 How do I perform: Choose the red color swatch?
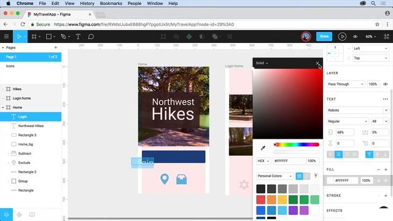coord(260,200)
